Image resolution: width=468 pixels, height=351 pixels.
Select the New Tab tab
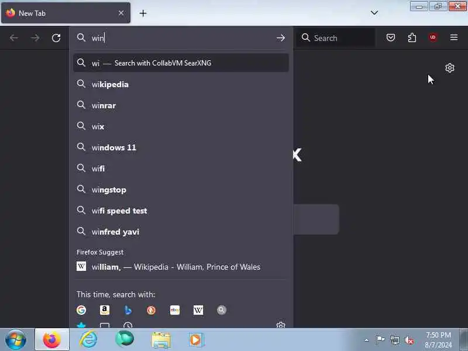tap(66, 13)
